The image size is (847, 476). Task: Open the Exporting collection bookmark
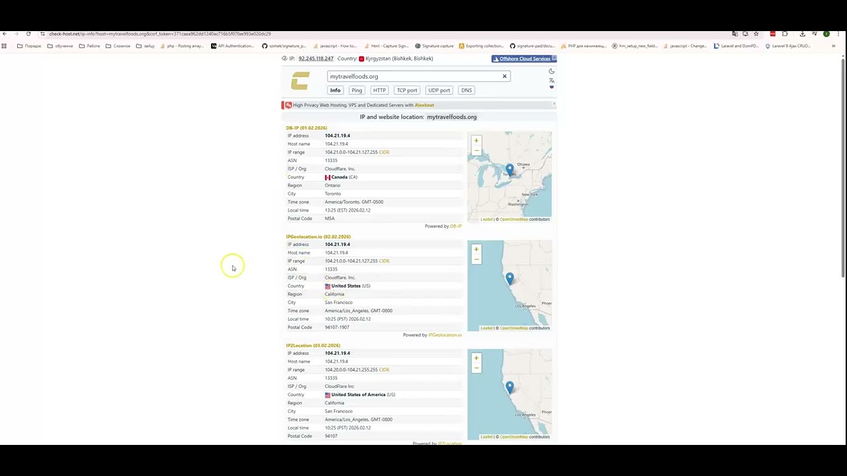480,46
